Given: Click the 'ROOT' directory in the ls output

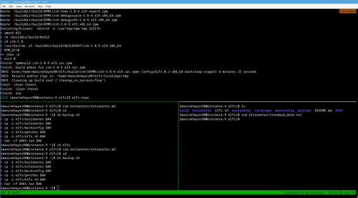Looking at the screenshot, I should coord(339,110).
